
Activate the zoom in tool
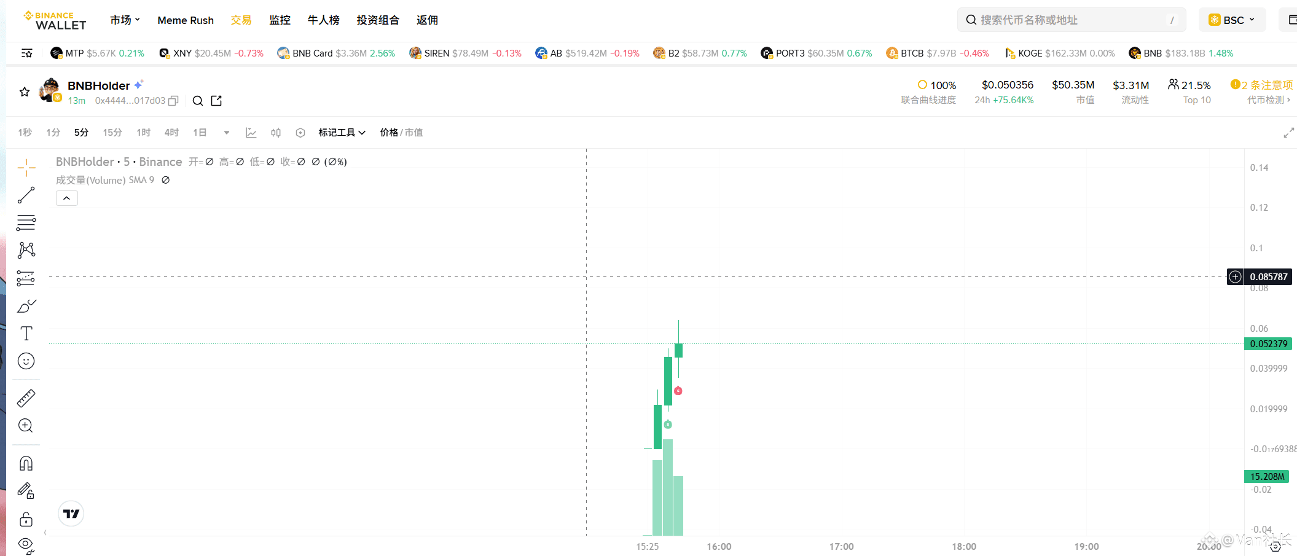click(x=26, y=426)
